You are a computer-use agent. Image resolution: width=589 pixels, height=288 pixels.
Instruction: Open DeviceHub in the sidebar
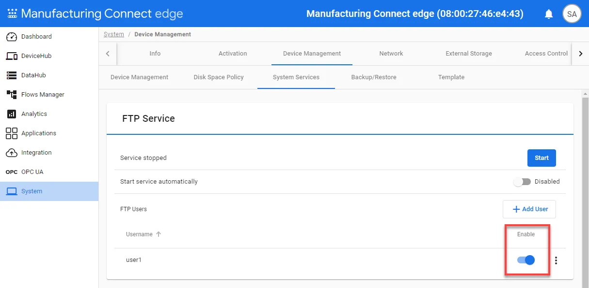(x=49, y=56)
